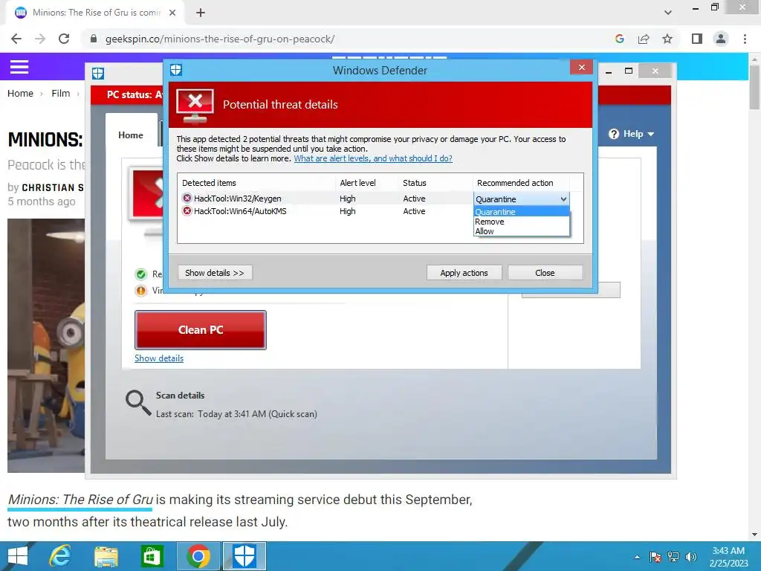Share this page via toolbar icon
The height and width of the screenshot is (571, 761).
(x=644, y=39)
